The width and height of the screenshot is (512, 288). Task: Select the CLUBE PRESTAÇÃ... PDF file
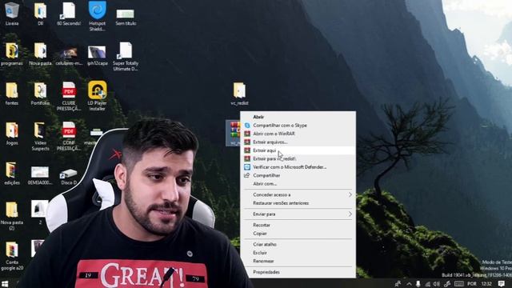pos(69,96)
